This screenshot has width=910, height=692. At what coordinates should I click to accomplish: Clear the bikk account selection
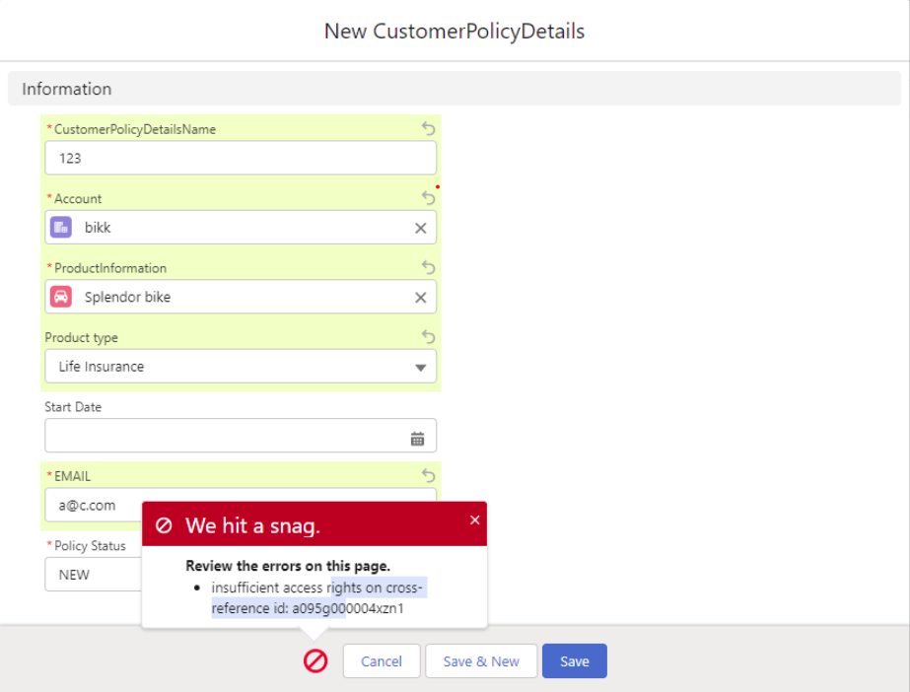tap(421, 228)
